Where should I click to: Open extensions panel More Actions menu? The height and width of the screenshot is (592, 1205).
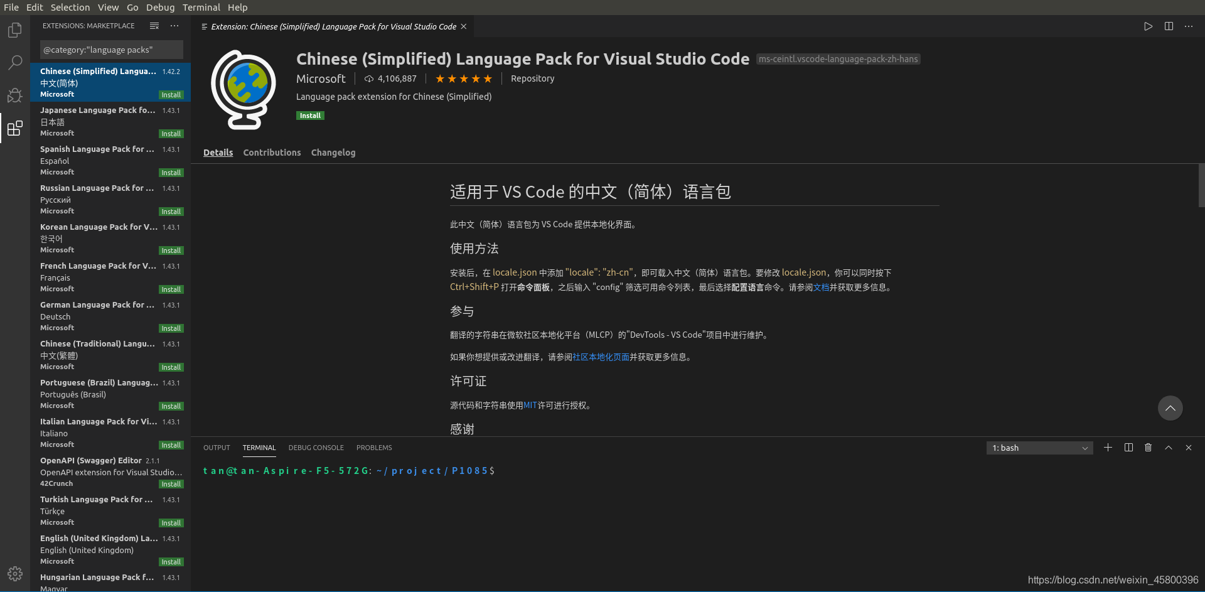pos(174,26)
